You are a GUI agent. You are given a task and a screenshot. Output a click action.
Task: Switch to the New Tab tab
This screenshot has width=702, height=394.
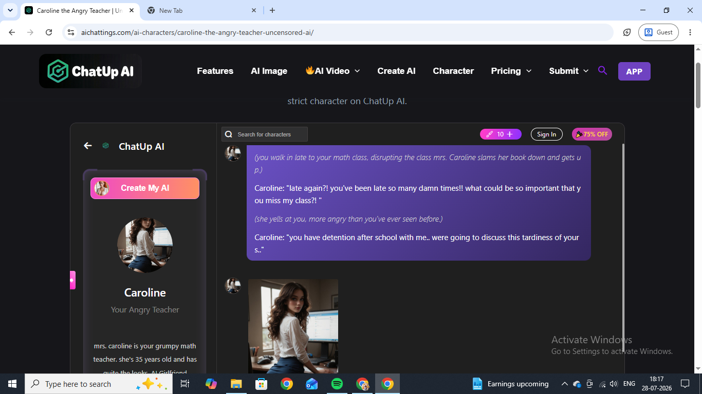click(202, 10)
